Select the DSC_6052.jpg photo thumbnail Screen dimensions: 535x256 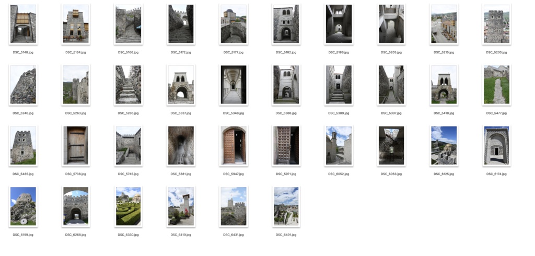(x=339, y=145)
